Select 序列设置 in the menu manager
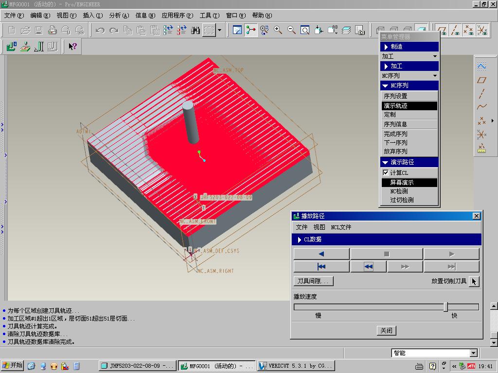Screen dimensions: 498x373 [x=409, y=96]
